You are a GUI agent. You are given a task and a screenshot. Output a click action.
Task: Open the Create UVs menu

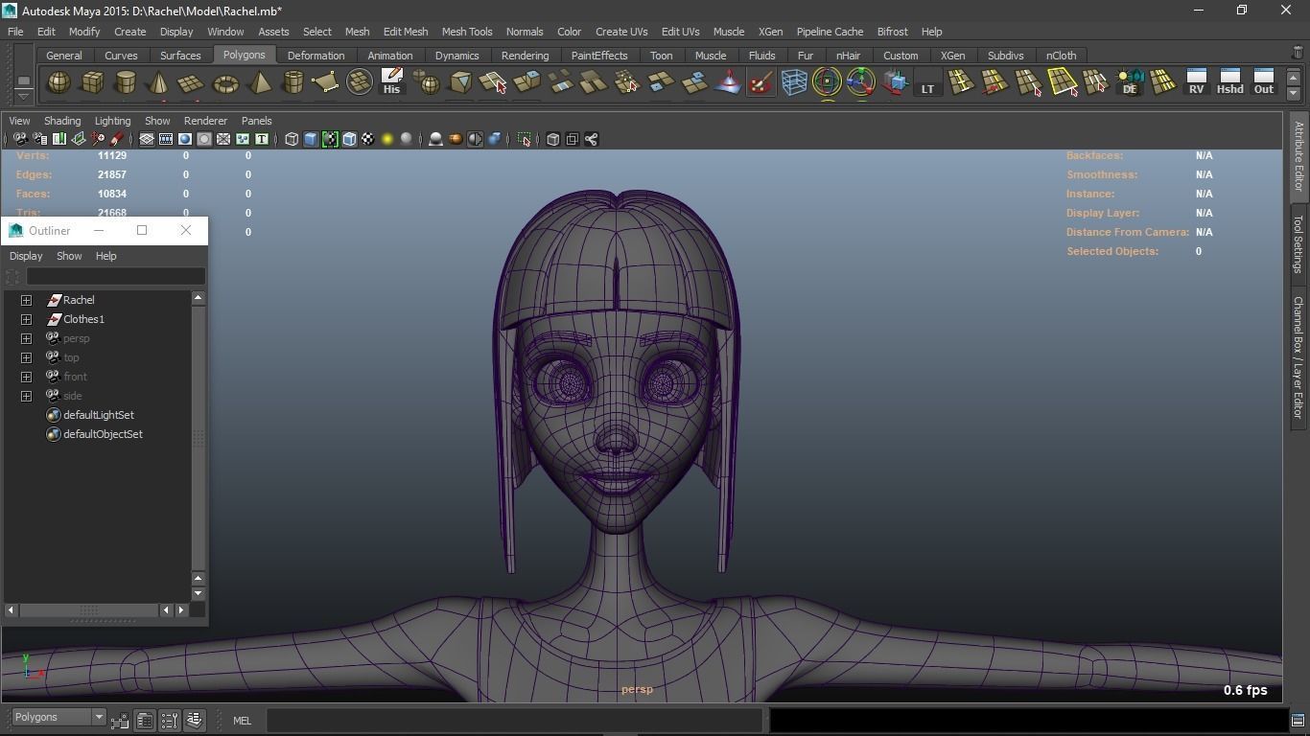621,32
